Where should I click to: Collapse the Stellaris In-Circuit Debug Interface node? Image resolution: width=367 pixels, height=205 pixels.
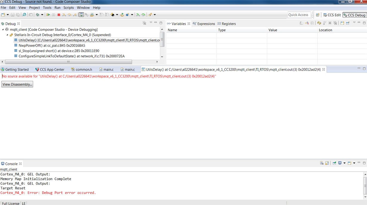(7, 35)
